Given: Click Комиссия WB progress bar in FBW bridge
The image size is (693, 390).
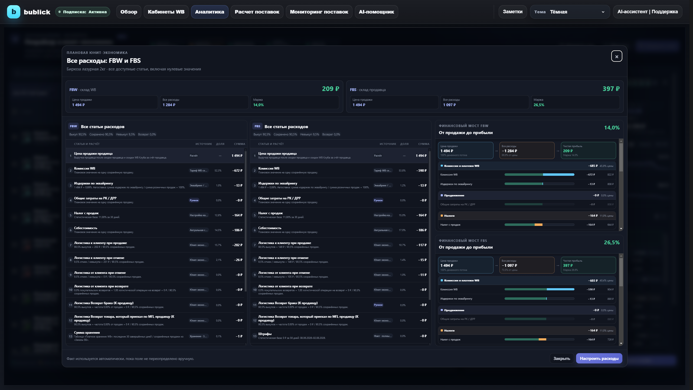Looking at the screenshot, I should point(539,175).
